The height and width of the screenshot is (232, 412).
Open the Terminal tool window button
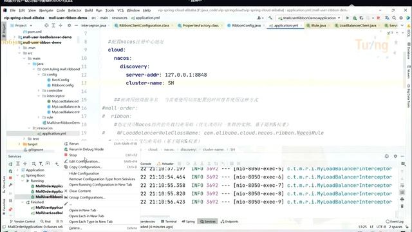169,222
